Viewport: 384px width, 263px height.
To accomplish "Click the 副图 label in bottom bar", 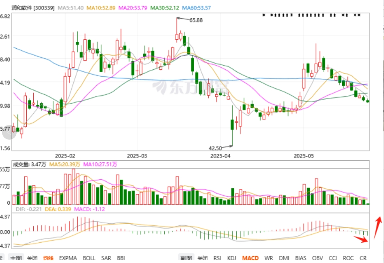I will click(x=186, y=258).
